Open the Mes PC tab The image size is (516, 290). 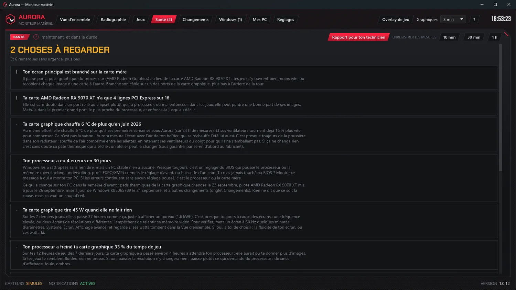pos(260,20)
